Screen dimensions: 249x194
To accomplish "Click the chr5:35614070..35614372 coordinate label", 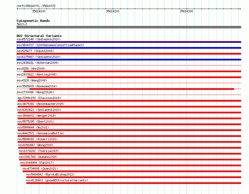I will 36,6.
